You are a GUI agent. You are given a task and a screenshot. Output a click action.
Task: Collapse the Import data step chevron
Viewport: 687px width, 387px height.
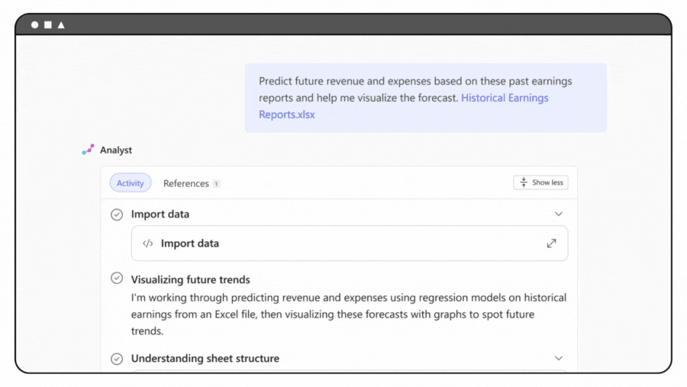pyautogui.click(x=559, y=214)
